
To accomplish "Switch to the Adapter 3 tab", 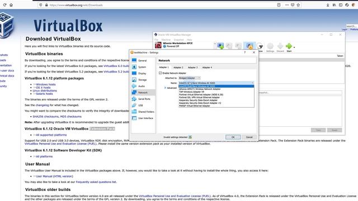I will click(192, 68).
